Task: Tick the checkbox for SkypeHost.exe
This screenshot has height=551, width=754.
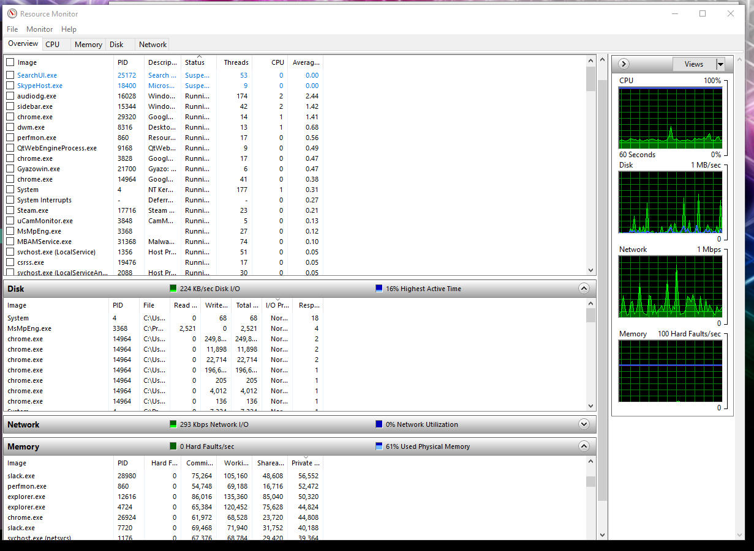Action: coord(10,86)
